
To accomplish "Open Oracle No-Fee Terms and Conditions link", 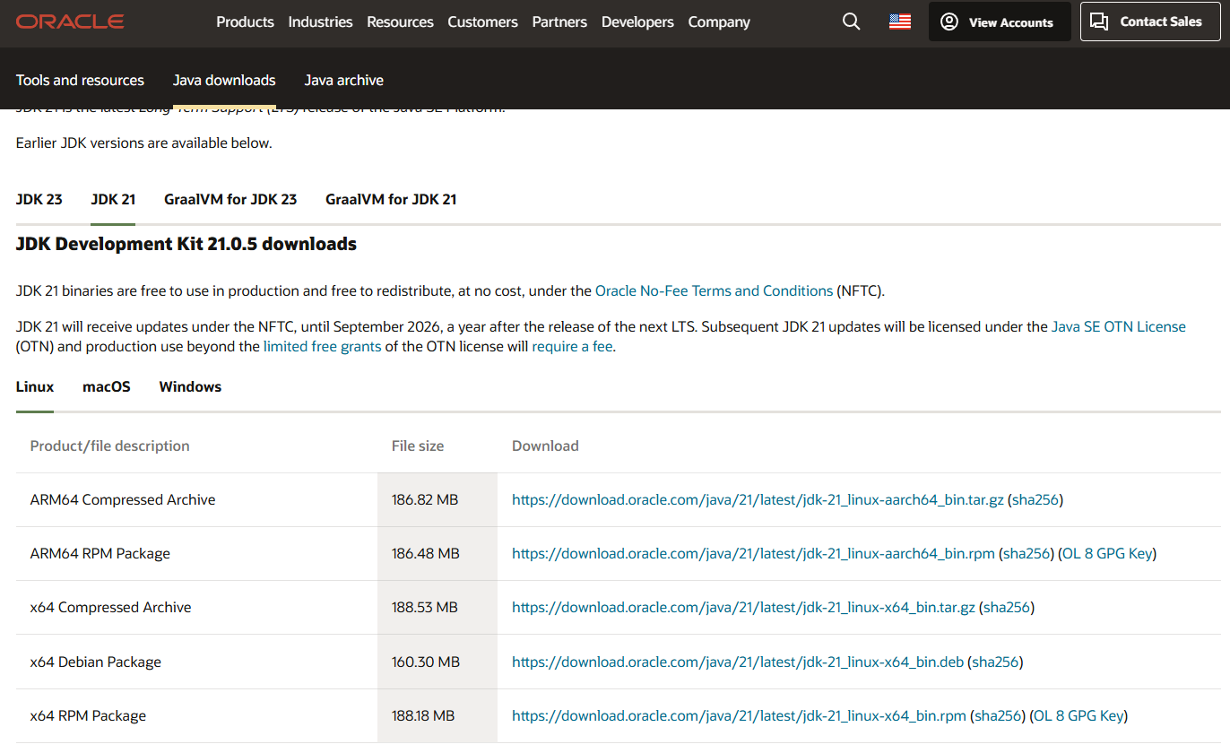I will [x=714, y=290].
